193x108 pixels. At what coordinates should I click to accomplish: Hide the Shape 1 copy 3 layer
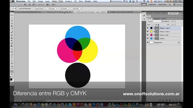pyautogui.click(x=147, y=28)
